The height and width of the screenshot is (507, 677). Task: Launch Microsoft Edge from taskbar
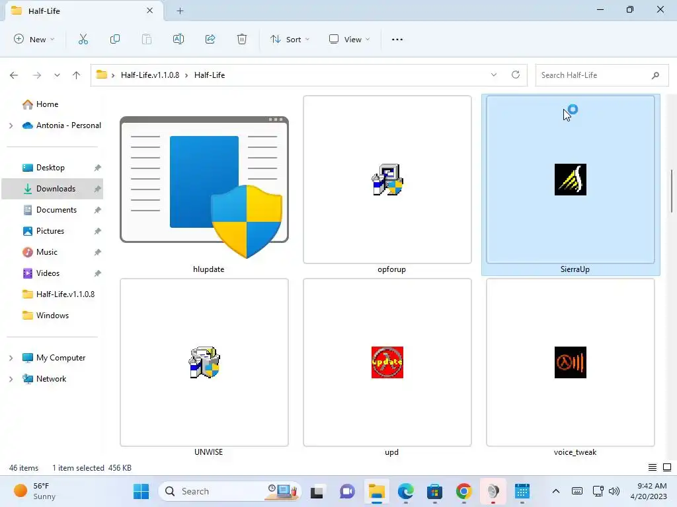(x=405, y=491)
